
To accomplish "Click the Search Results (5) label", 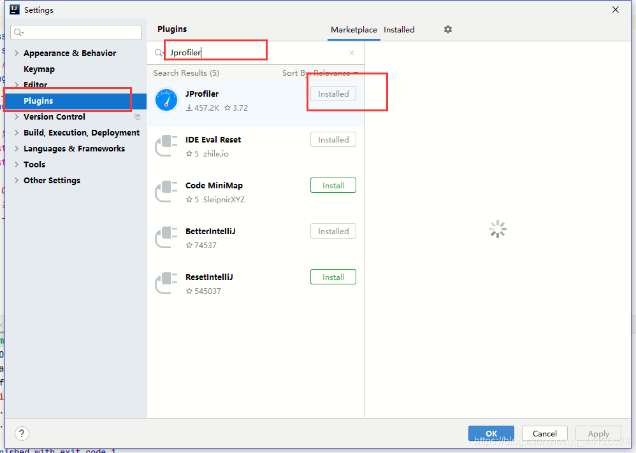I will coord(186,73).
